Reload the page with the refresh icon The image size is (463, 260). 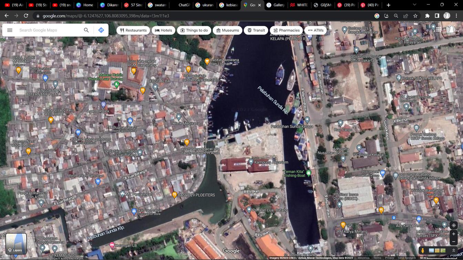[x=26, y=16]
